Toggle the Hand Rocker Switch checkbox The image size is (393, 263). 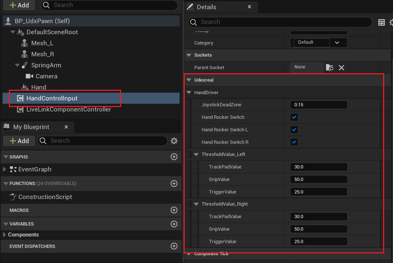294,117
